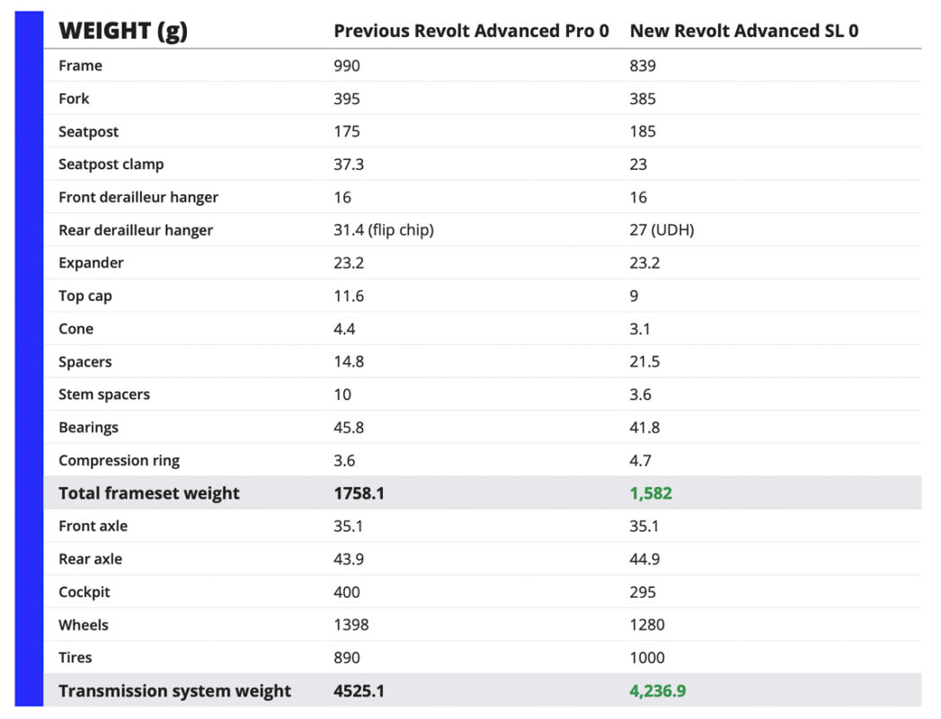The image size is (941, 719).
Task: Click the Spacers value 21.5
Action: point(644,361)
